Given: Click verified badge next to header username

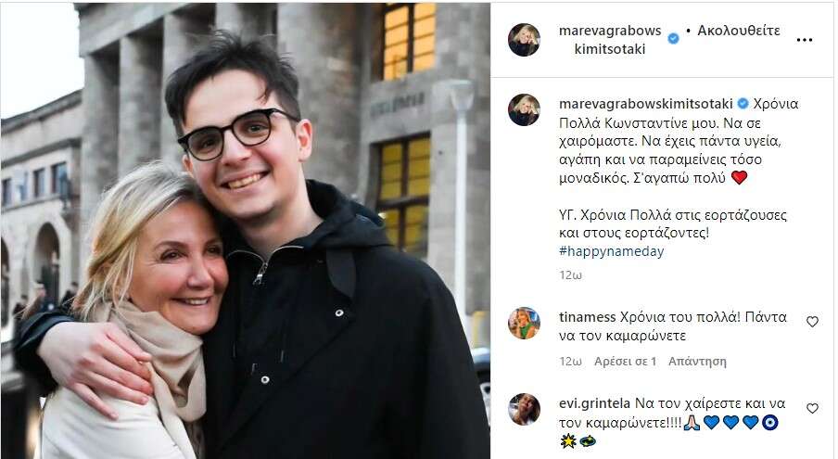Looking at the screenshot, I should coord(673,38).
